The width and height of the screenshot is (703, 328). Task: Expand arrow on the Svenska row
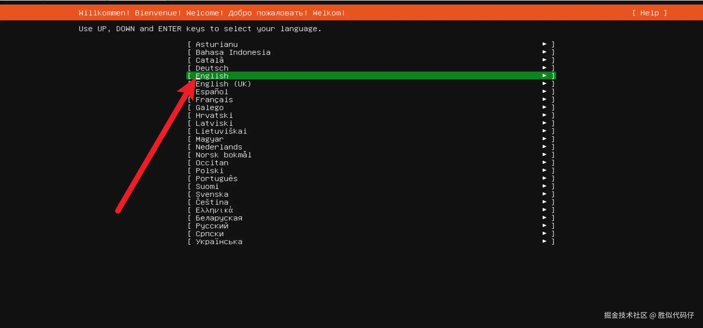click(x=544, y=194)
